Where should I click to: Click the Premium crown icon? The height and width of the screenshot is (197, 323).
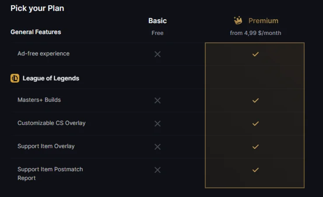pos(238,21)
